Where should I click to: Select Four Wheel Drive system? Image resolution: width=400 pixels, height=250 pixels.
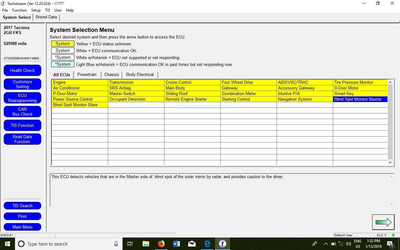pos(248,82)
